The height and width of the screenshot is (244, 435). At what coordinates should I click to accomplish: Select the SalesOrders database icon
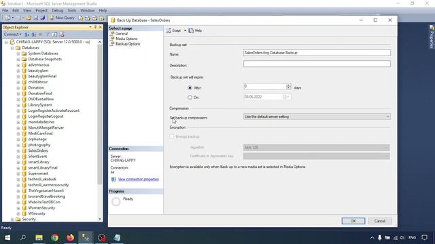[x=24, y=150]
